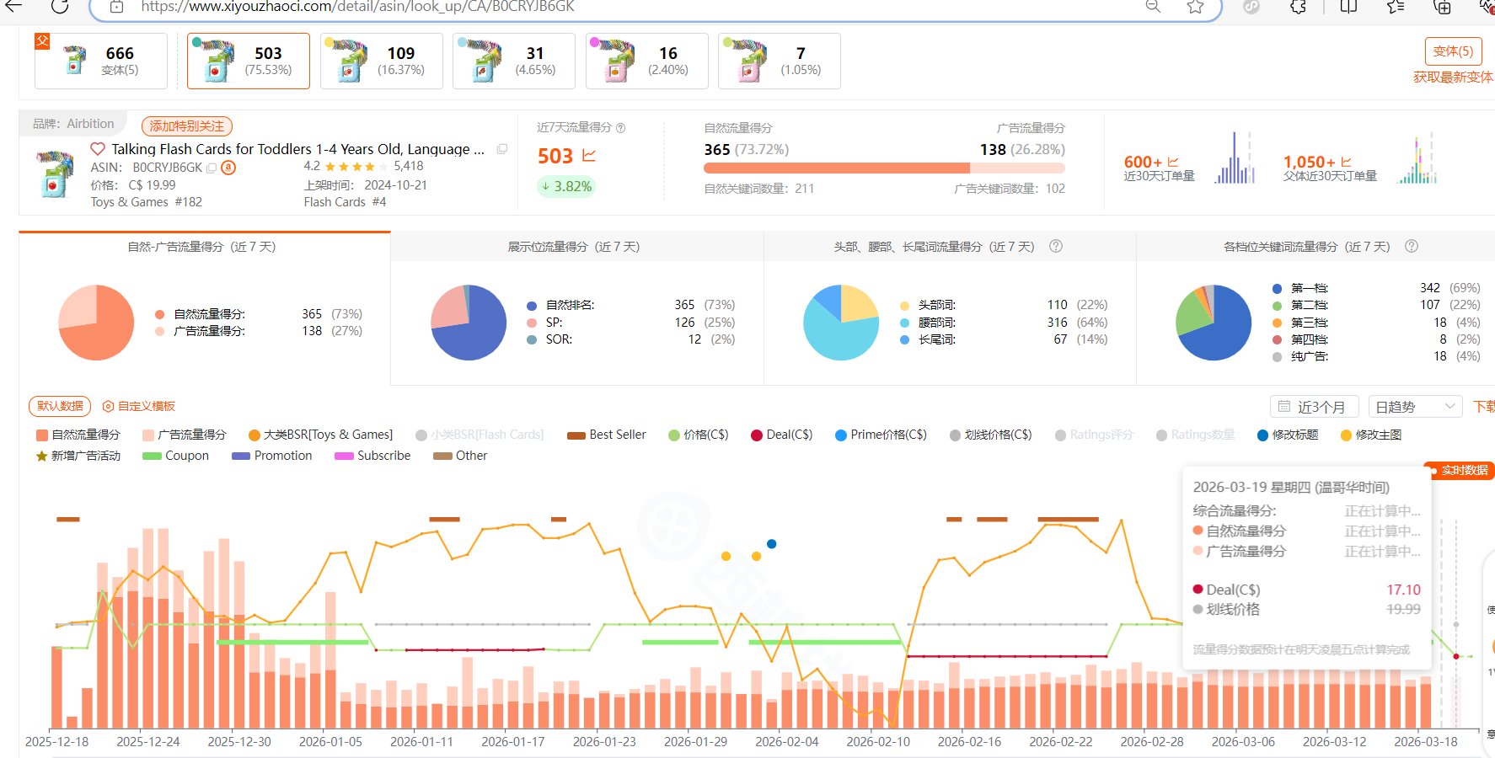Click the heart favorite icon beside product title
1495x758 pixels.
click(x=98, y=149)
